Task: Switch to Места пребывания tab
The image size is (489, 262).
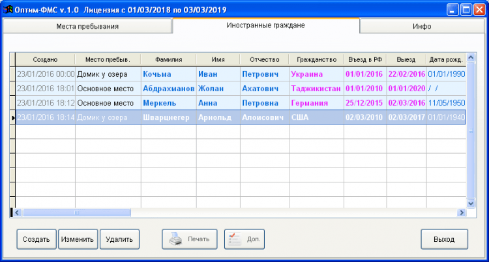Action: [x=87, y=26]
